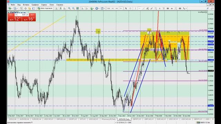Image resolution: width=221 pixels, height=124 pixels.
Task: Select the triangle drawing tool
Action: 172,8
